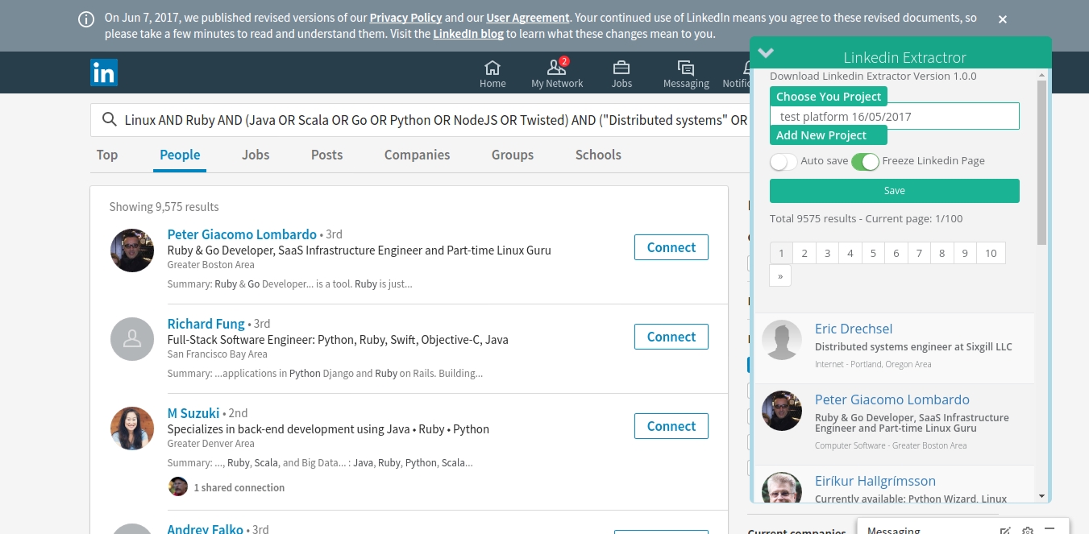Dismiss the privacy policy banner
The width and height of the screenshot is (1089, 534).
point(1003,19)
